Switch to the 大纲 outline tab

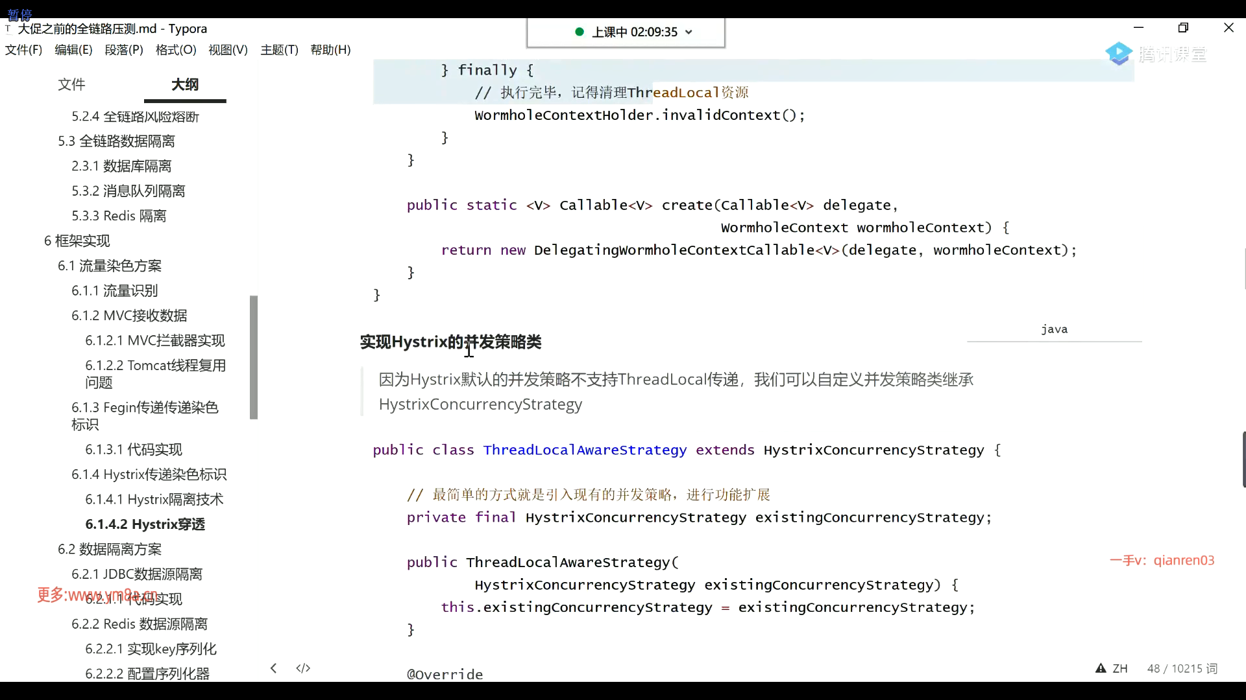pos(185,84)
